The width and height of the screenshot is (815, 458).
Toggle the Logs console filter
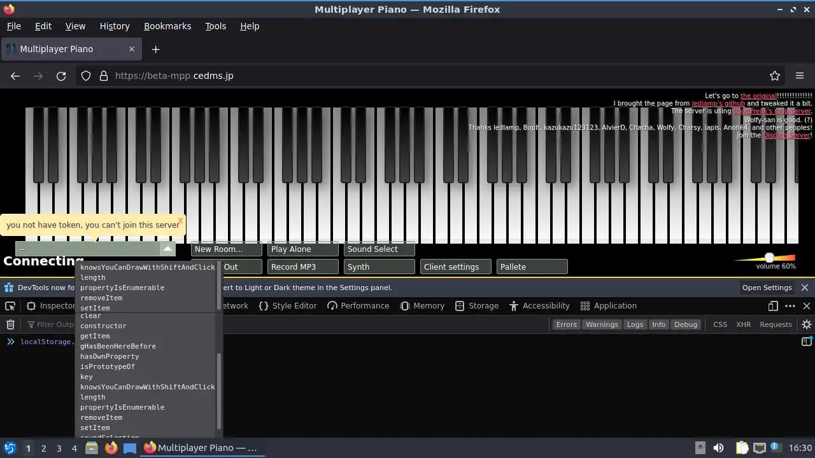coord(635,324)
